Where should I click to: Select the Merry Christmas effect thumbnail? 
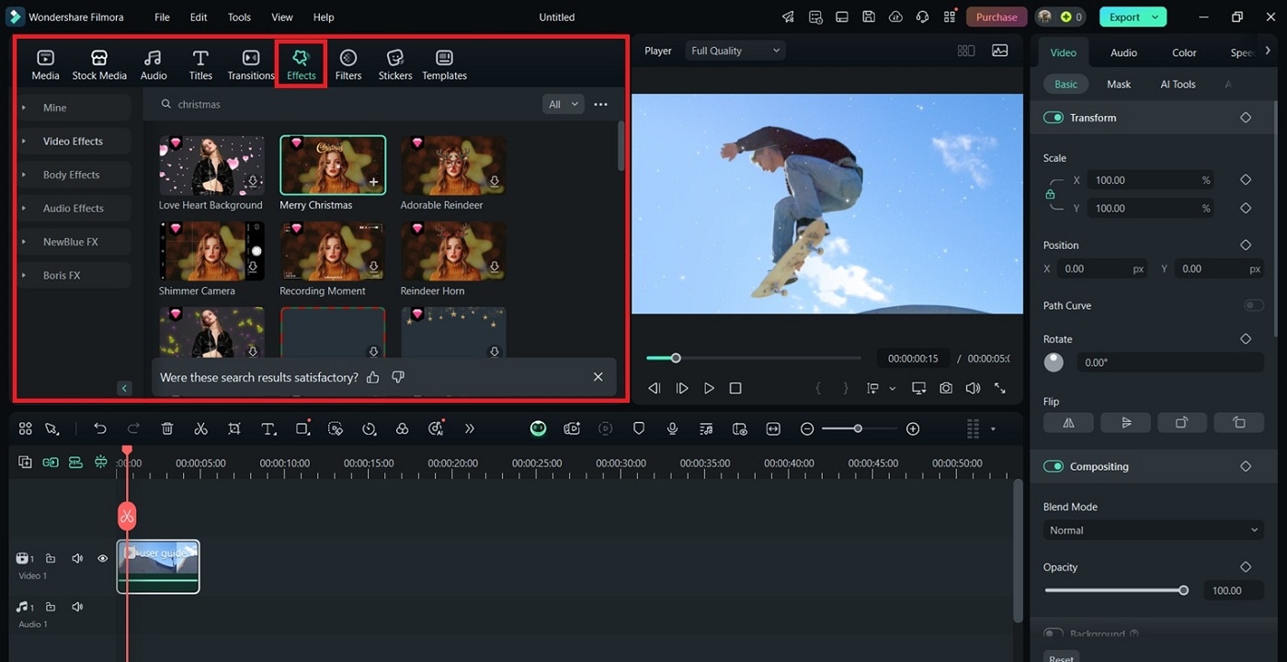[333, 165]
